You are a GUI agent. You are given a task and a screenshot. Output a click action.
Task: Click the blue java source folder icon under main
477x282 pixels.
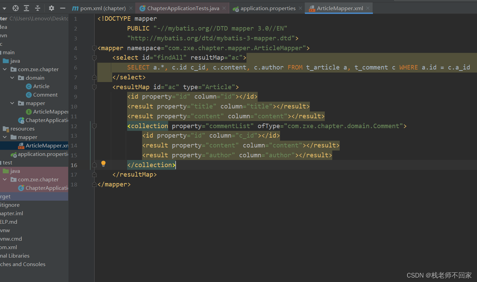6,61
